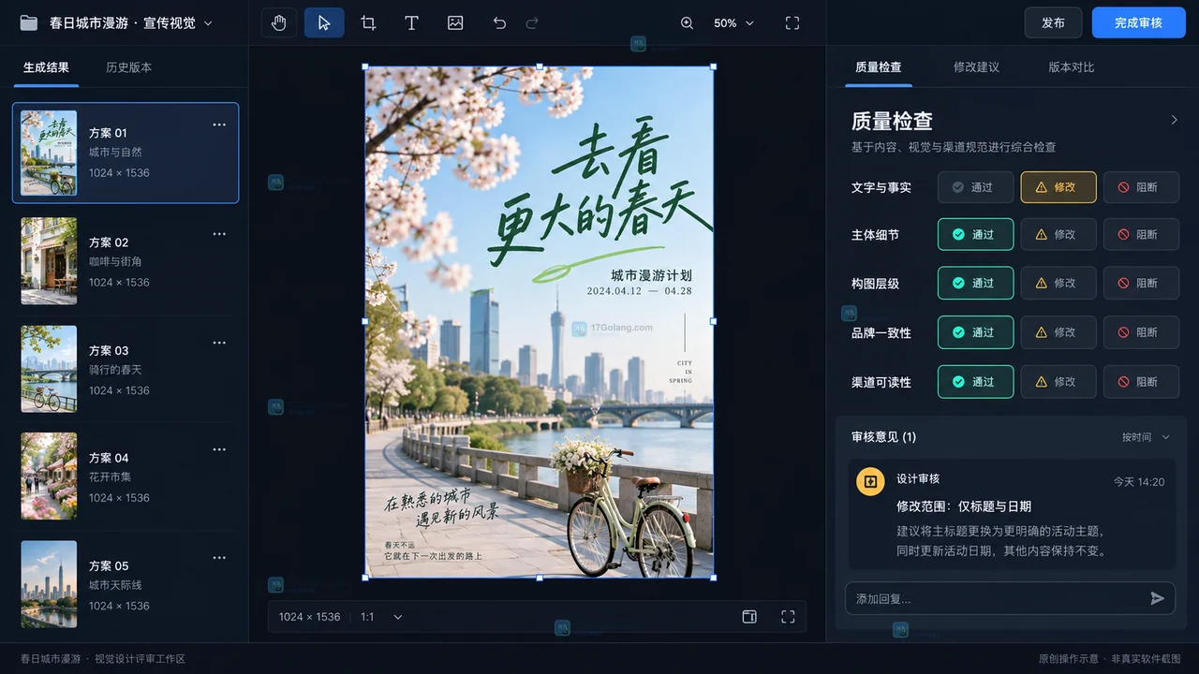The image size is (1199, 674).
Task: Switch to the 版本对比 tab
Action: (1071, 67)
